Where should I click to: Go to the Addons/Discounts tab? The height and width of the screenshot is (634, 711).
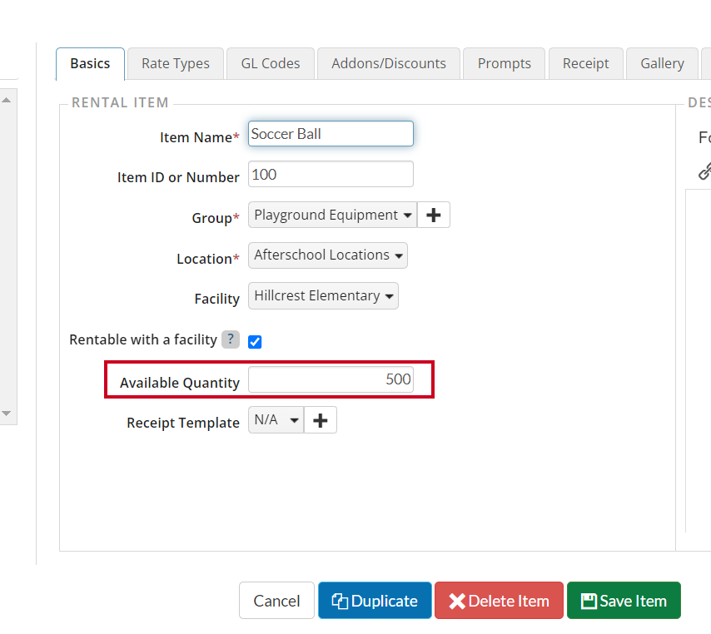[389, 64]
